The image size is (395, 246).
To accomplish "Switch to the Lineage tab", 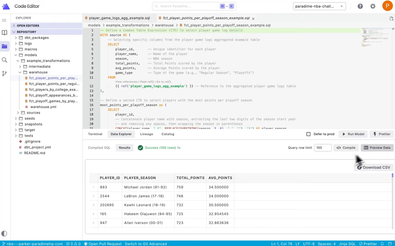I will [x=146, y=134].
